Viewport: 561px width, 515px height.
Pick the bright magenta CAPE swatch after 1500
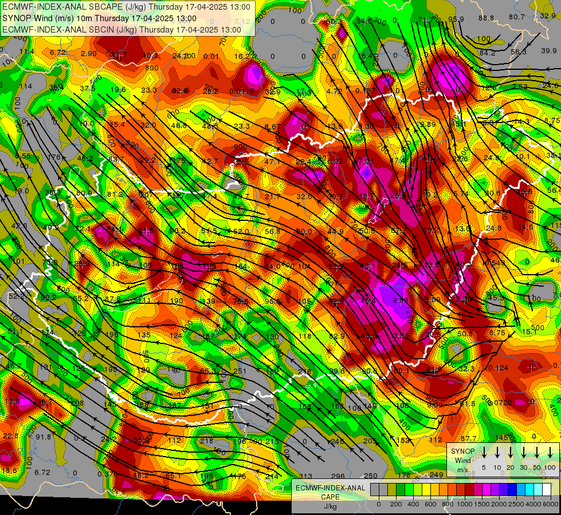pyautogui.click(x=487, y=489)
